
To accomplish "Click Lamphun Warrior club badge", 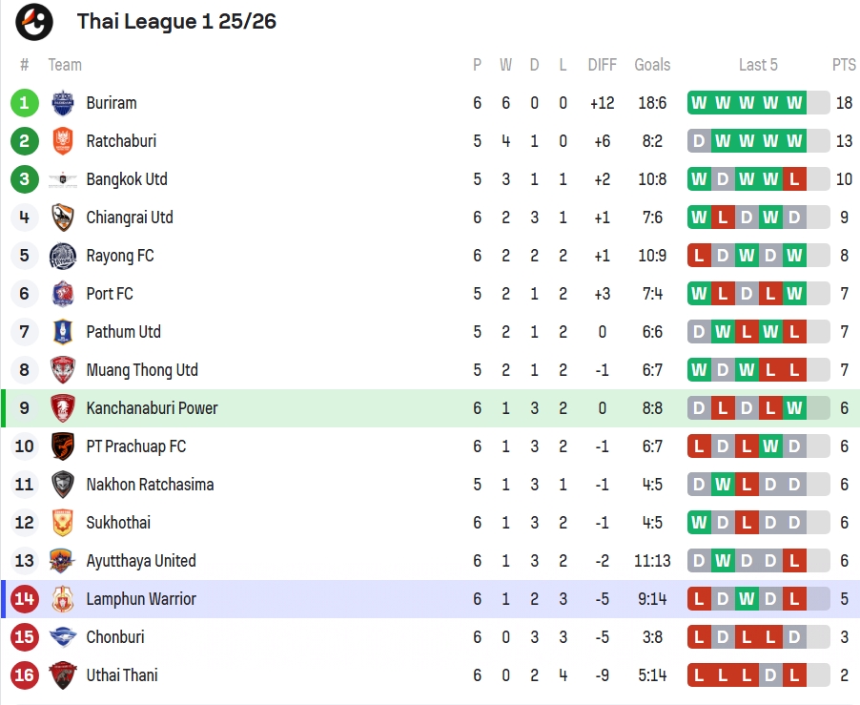I will pyautogui.click(x=63, y=599).
